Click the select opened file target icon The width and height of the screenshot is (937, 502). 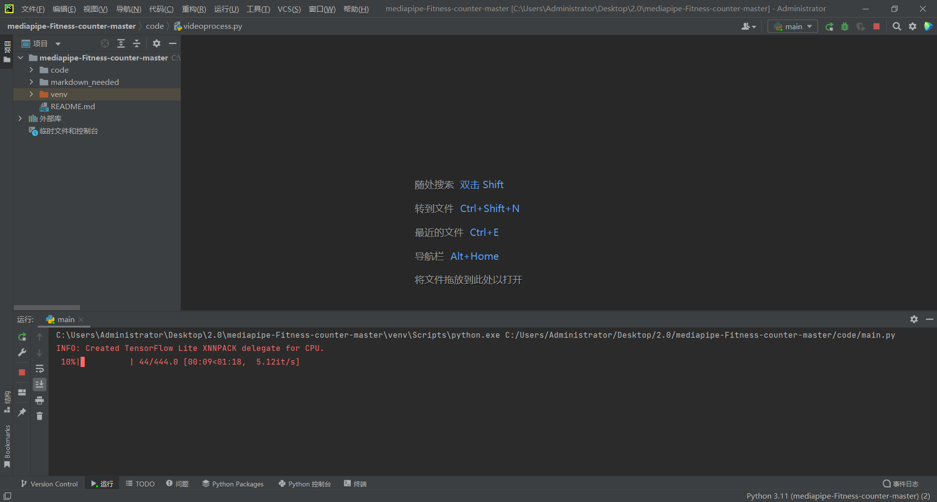(x=105, y=43)
